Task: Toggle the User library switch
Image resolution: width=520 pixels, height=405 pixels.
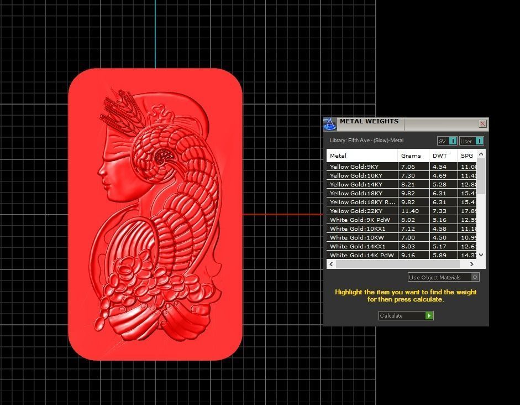Action: [x=479, y=141]
